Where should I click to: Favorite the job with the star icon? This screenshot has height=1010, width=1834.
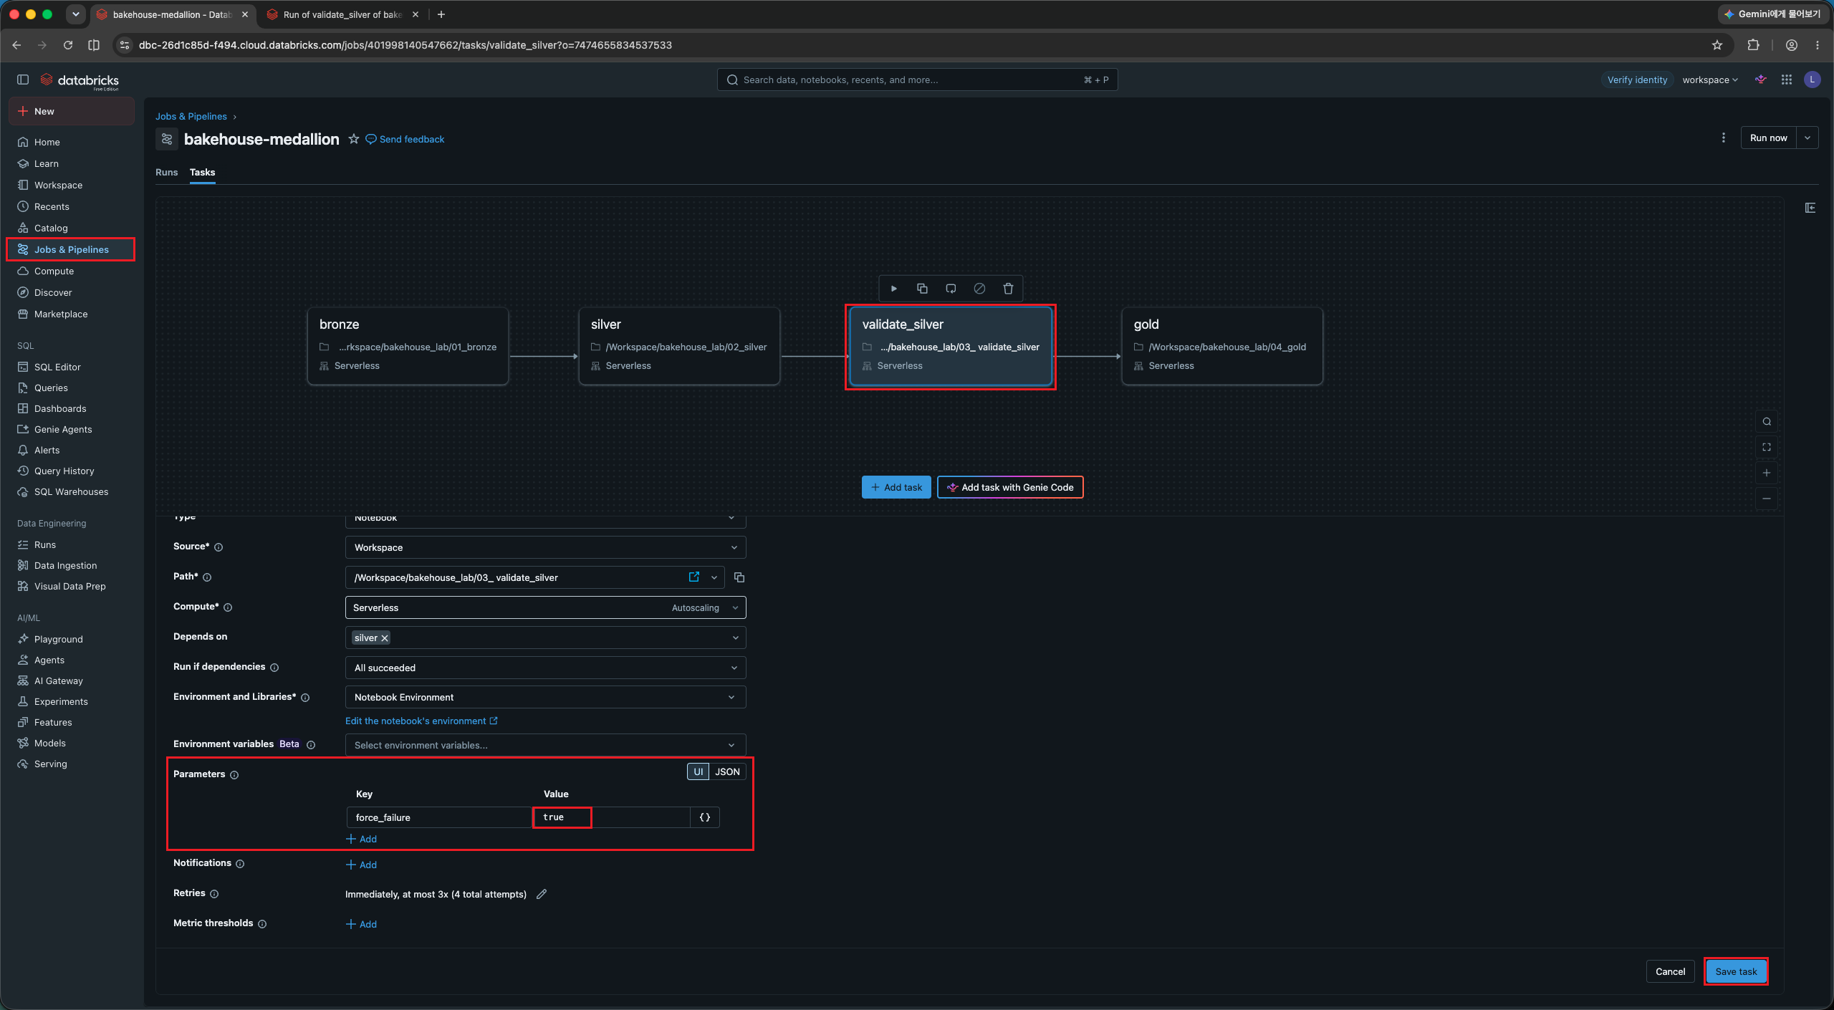(x=353, y=139)
